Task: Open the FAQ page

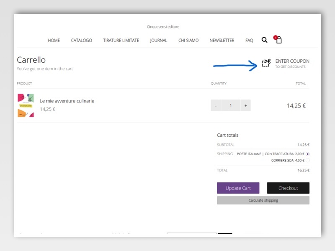Action: [249, 41]
